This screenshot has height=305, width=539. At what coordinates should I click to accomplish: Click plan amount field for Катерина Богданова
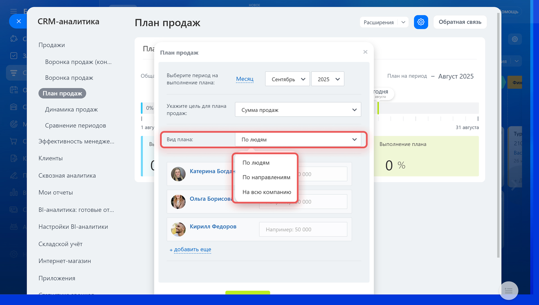tap(322, 174)
